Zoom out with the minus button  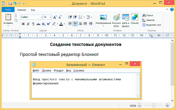click(x=139, y=106)
